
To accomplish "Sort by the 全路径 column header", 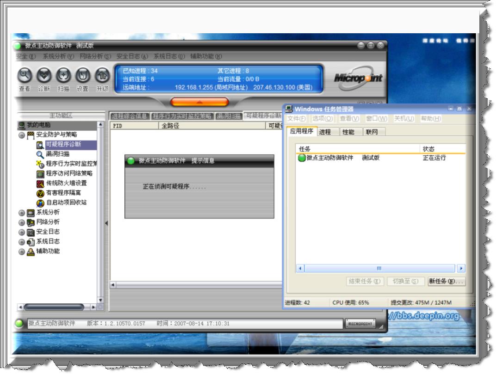I will [212, 126].
